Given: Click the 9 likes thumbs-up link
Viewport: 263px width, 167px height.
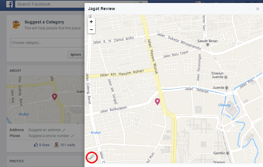Looking at the screenshot, I should click(42, 145).
